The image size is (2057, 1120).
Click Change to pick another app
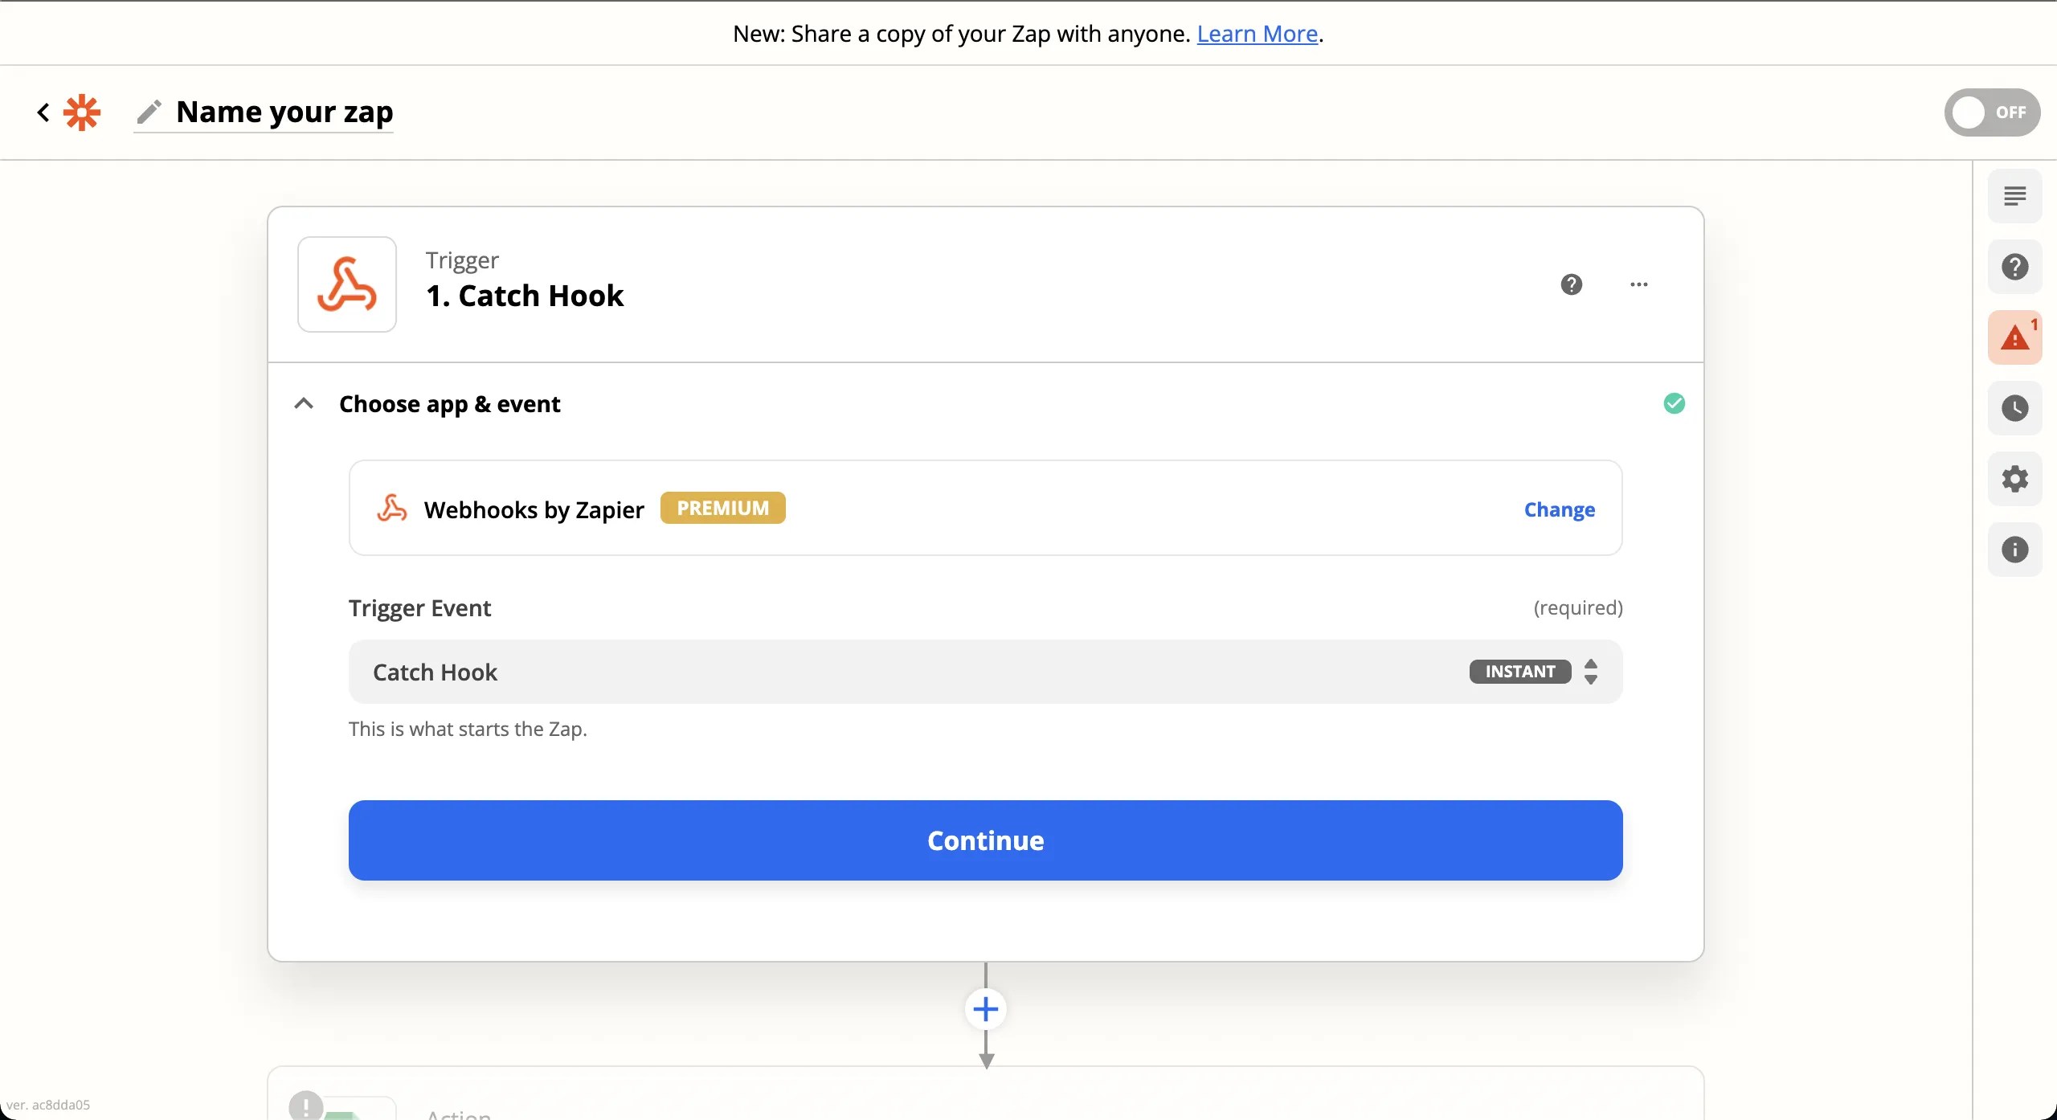coord(1559,509)
